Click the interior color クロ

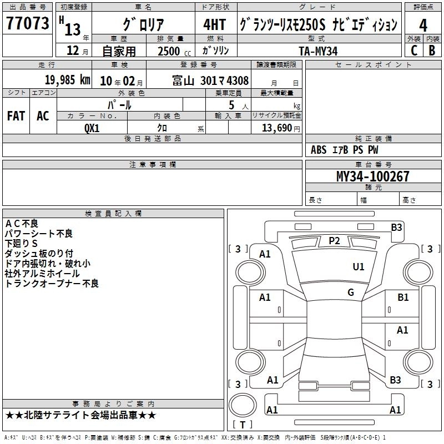click(x=162, y=128)
